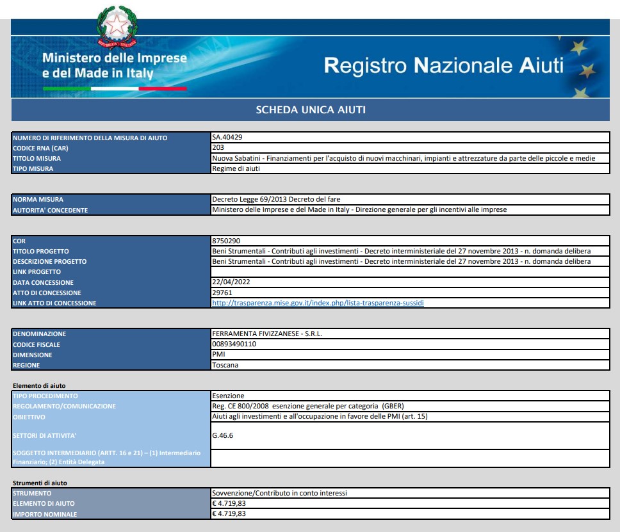Click the "Registro Nazionale Aiuti" banner title
This screenshot has width=620, height=532.
pos(444,65)
